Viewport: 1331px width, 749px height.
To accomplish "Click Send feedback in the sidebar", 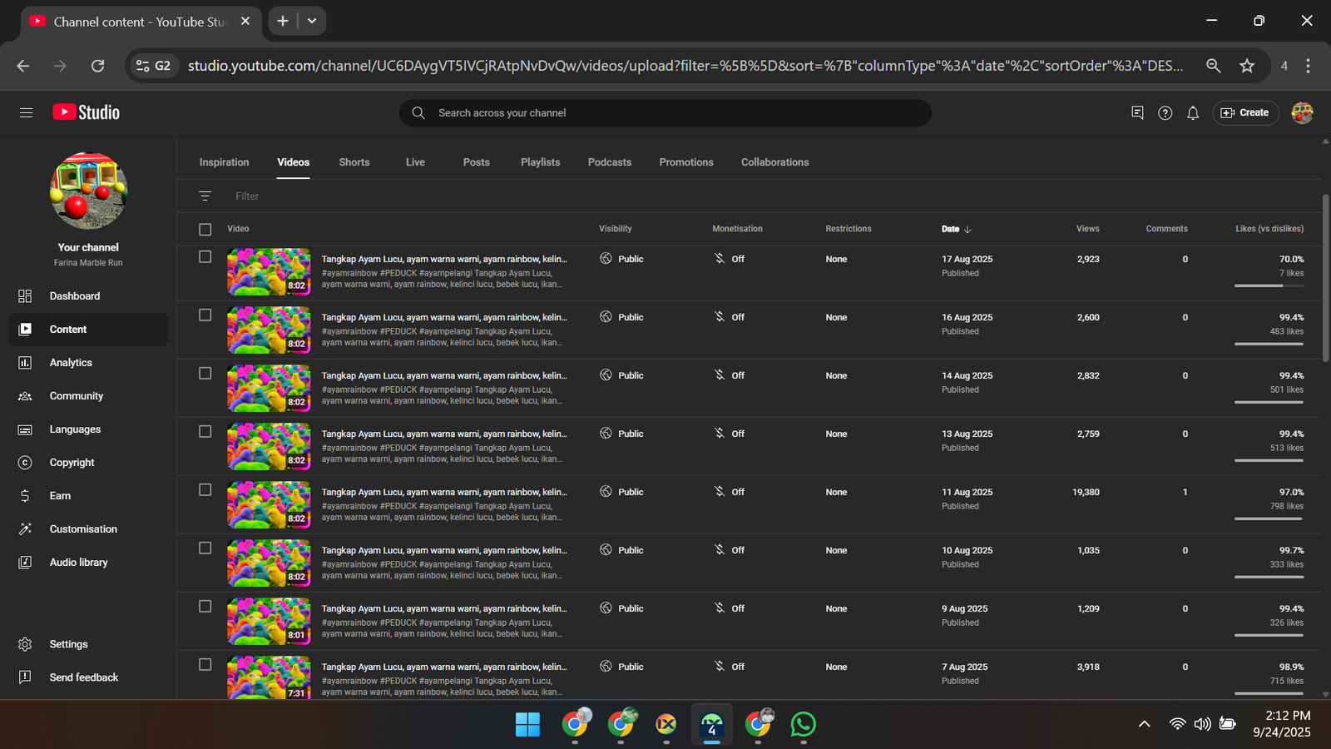I will point(83,677).
